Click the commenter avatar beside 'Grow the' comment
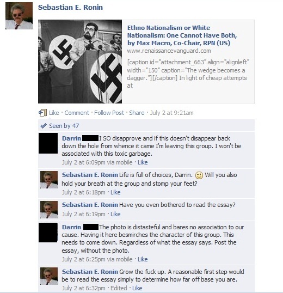The width and height of the screenshot is (283, 293). point(49,276)
